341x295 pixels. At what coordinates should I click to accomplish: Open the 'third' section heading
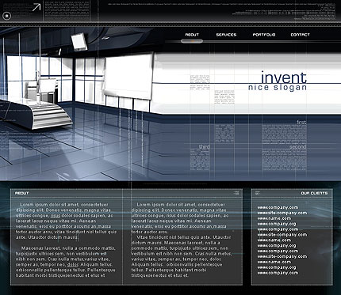point(204,147)
